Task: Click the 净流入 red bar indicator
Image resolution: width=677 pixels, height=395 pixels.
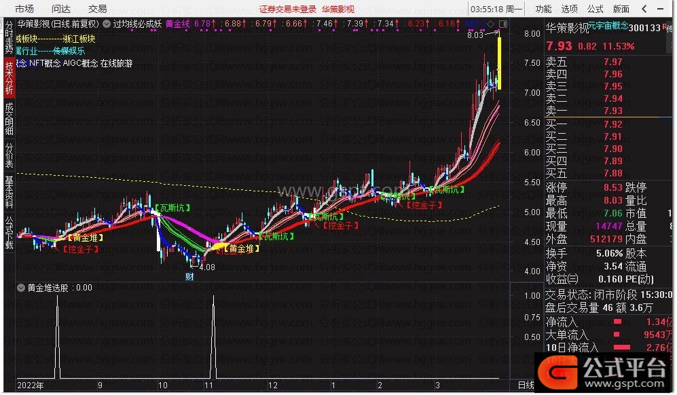Action: coord(617,322)
